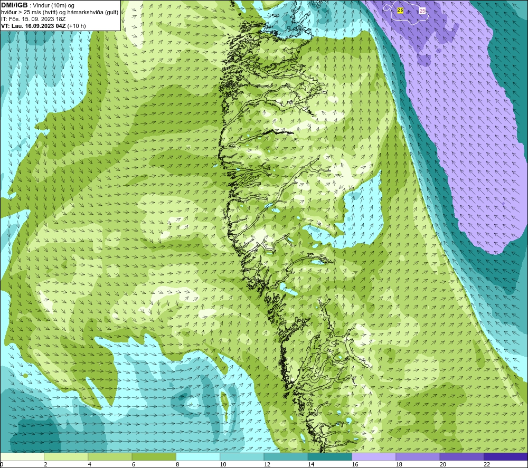Select the dark purple swatch above 22 m/s

(506, 456)
